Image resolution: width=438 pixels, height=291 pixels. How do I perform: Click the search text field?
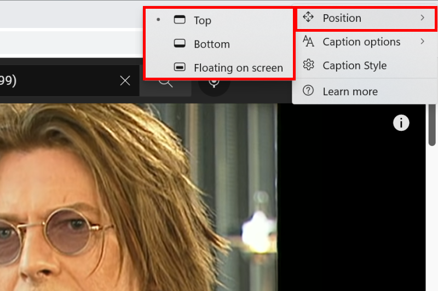[x=70, y=81]
